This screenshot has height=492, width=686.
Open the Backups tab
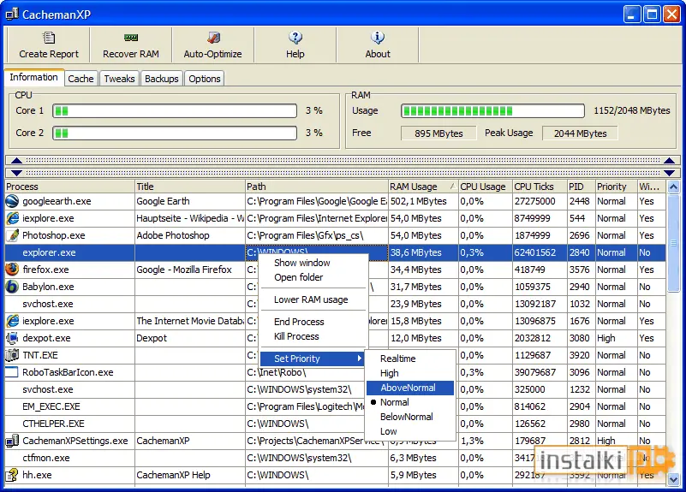pyautogui.click(x=162, y=79)
